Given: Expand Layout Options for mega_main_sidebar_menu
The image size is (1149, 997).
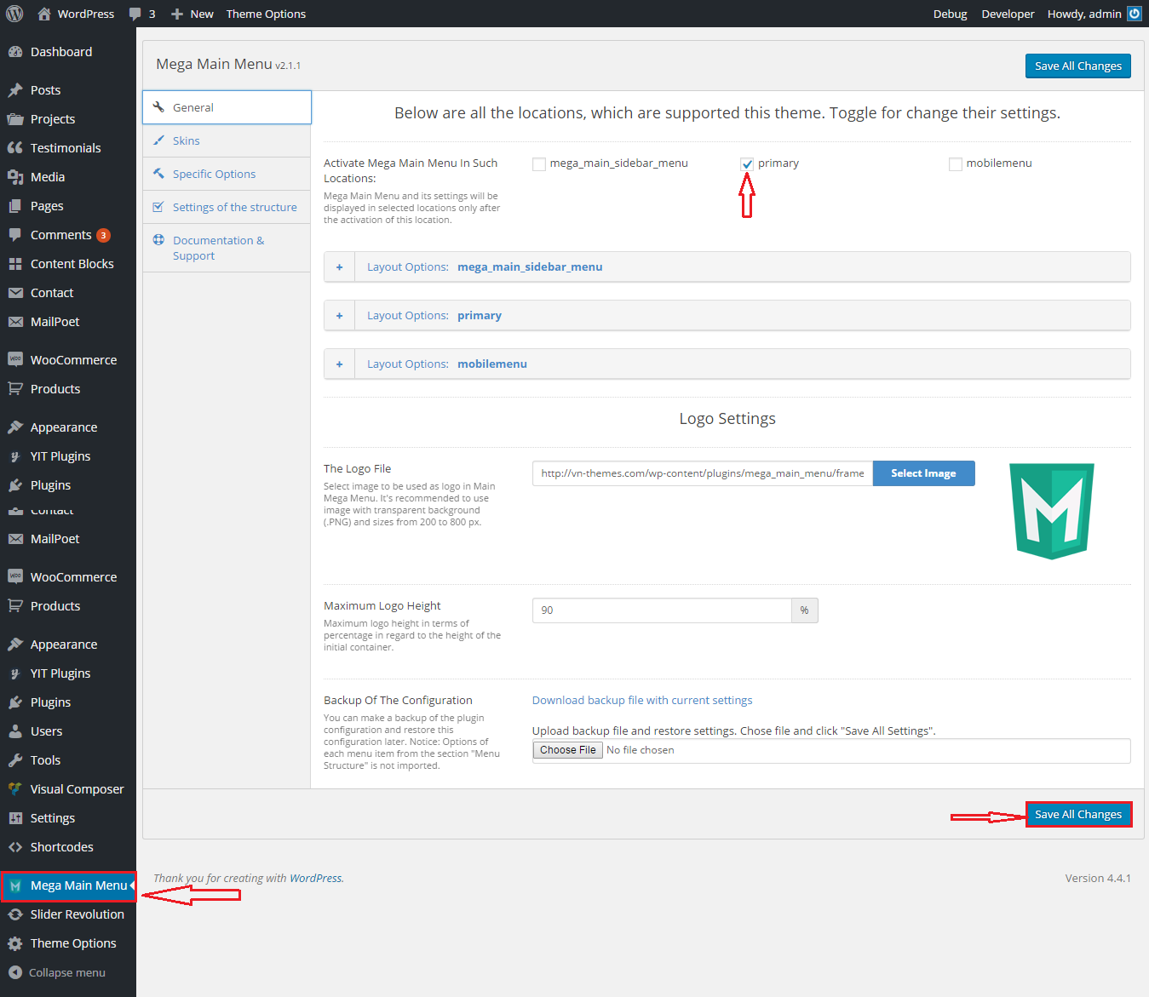Looking at the screenshot, I should tap(339, 267).
